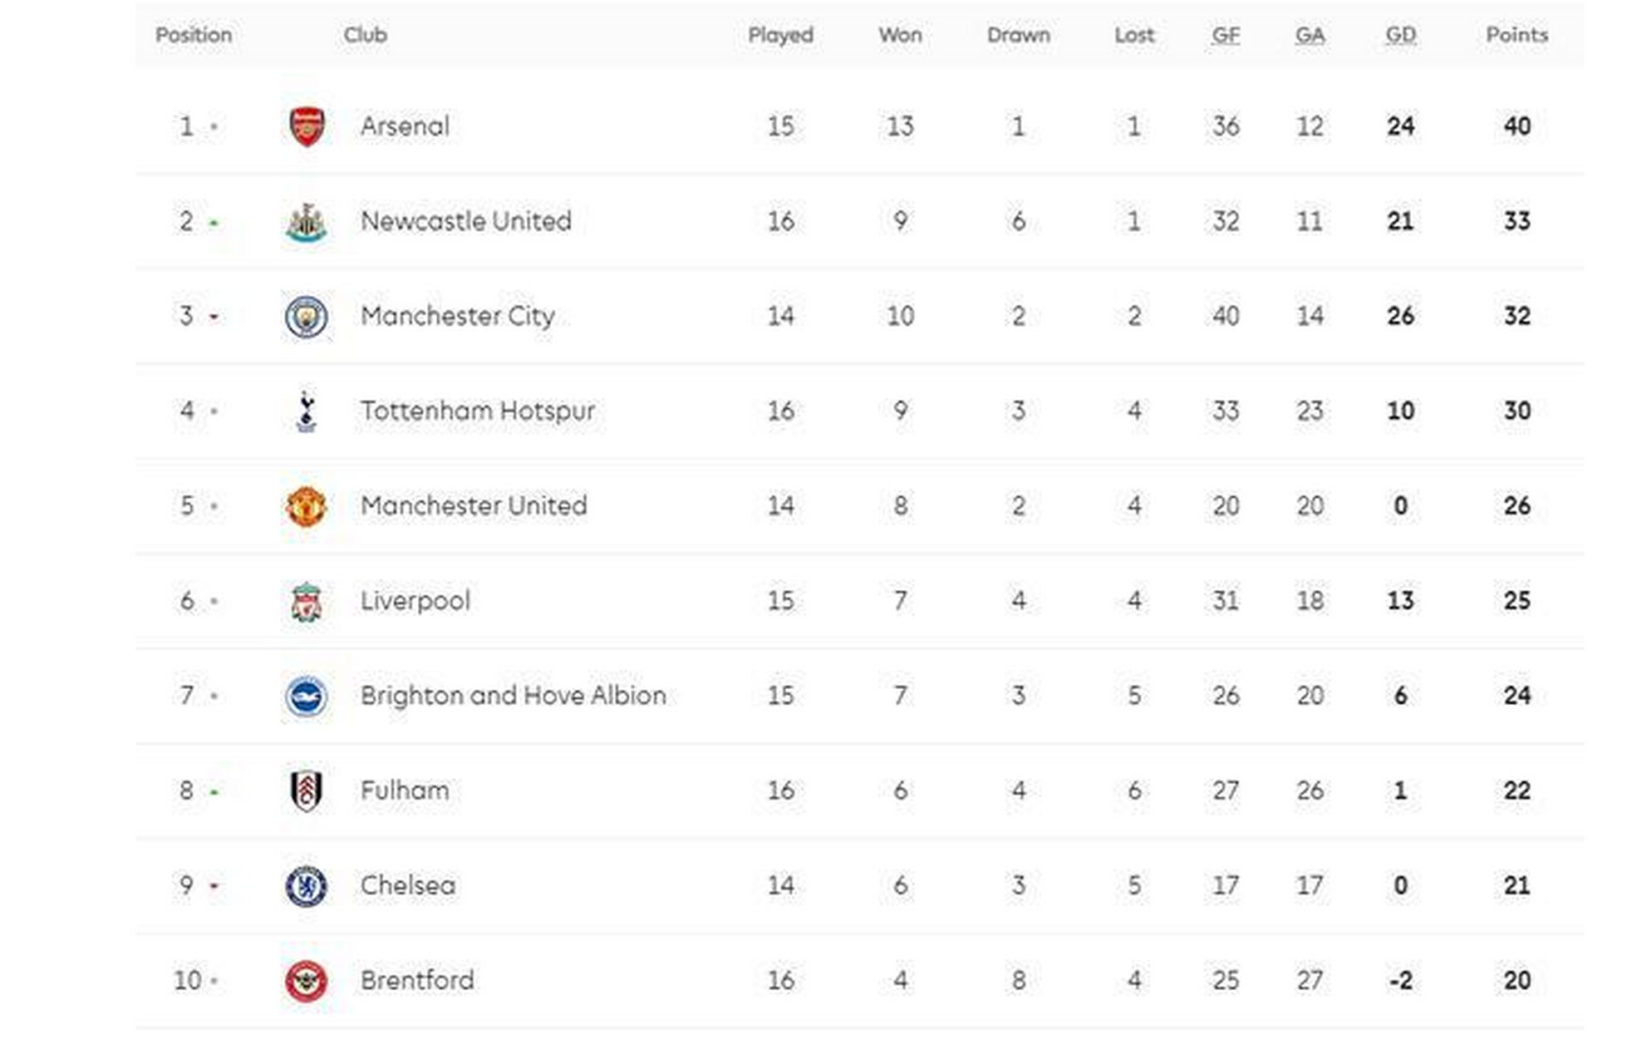Click the Brentford bee crest
The image size is (1632, 1064).
[x=306, y=981]
